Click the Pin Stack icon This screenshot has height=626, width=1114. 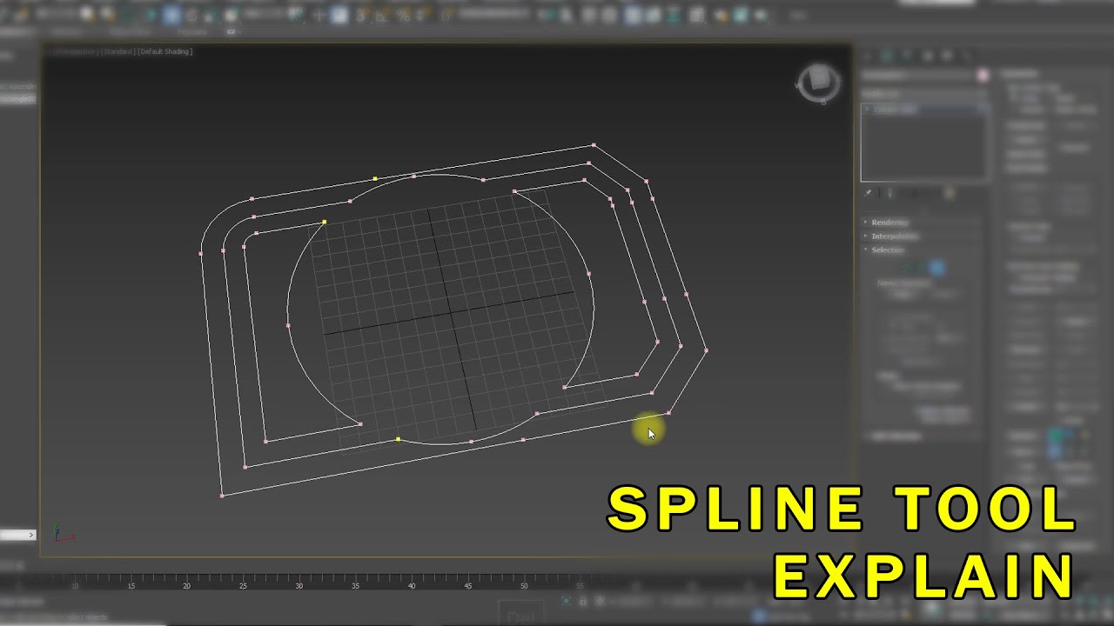868,193
